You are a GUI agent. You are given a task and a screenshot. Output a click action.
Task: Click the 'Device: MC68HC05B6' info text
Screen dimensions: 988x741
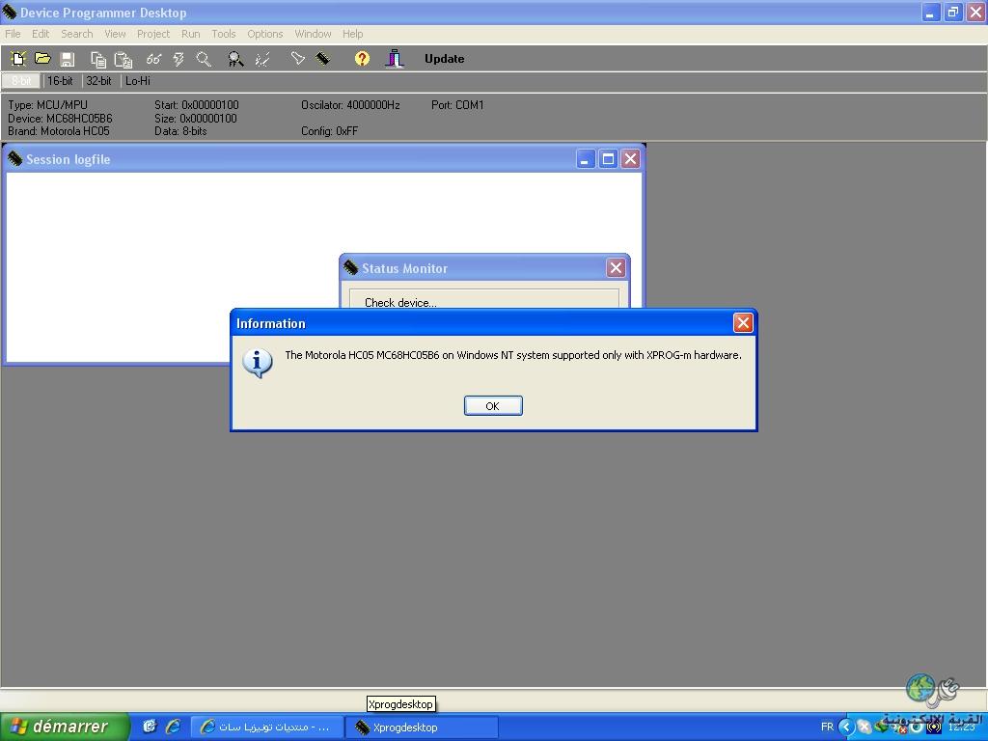tap(60, 119)
